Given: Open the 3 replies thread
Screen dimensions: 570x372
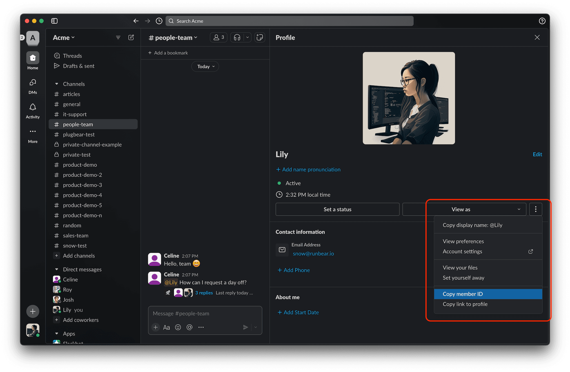Looking at the screenshot, I should point(204,293).
